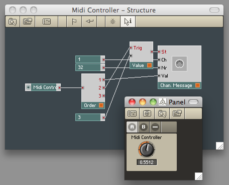Click the sliders icon in Panel toolbar
This screenshot has height=185, width=229.
pos(132,113)
